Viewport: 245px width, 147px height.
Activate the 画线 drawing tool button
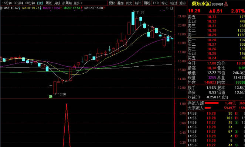(x=147, y=3)
